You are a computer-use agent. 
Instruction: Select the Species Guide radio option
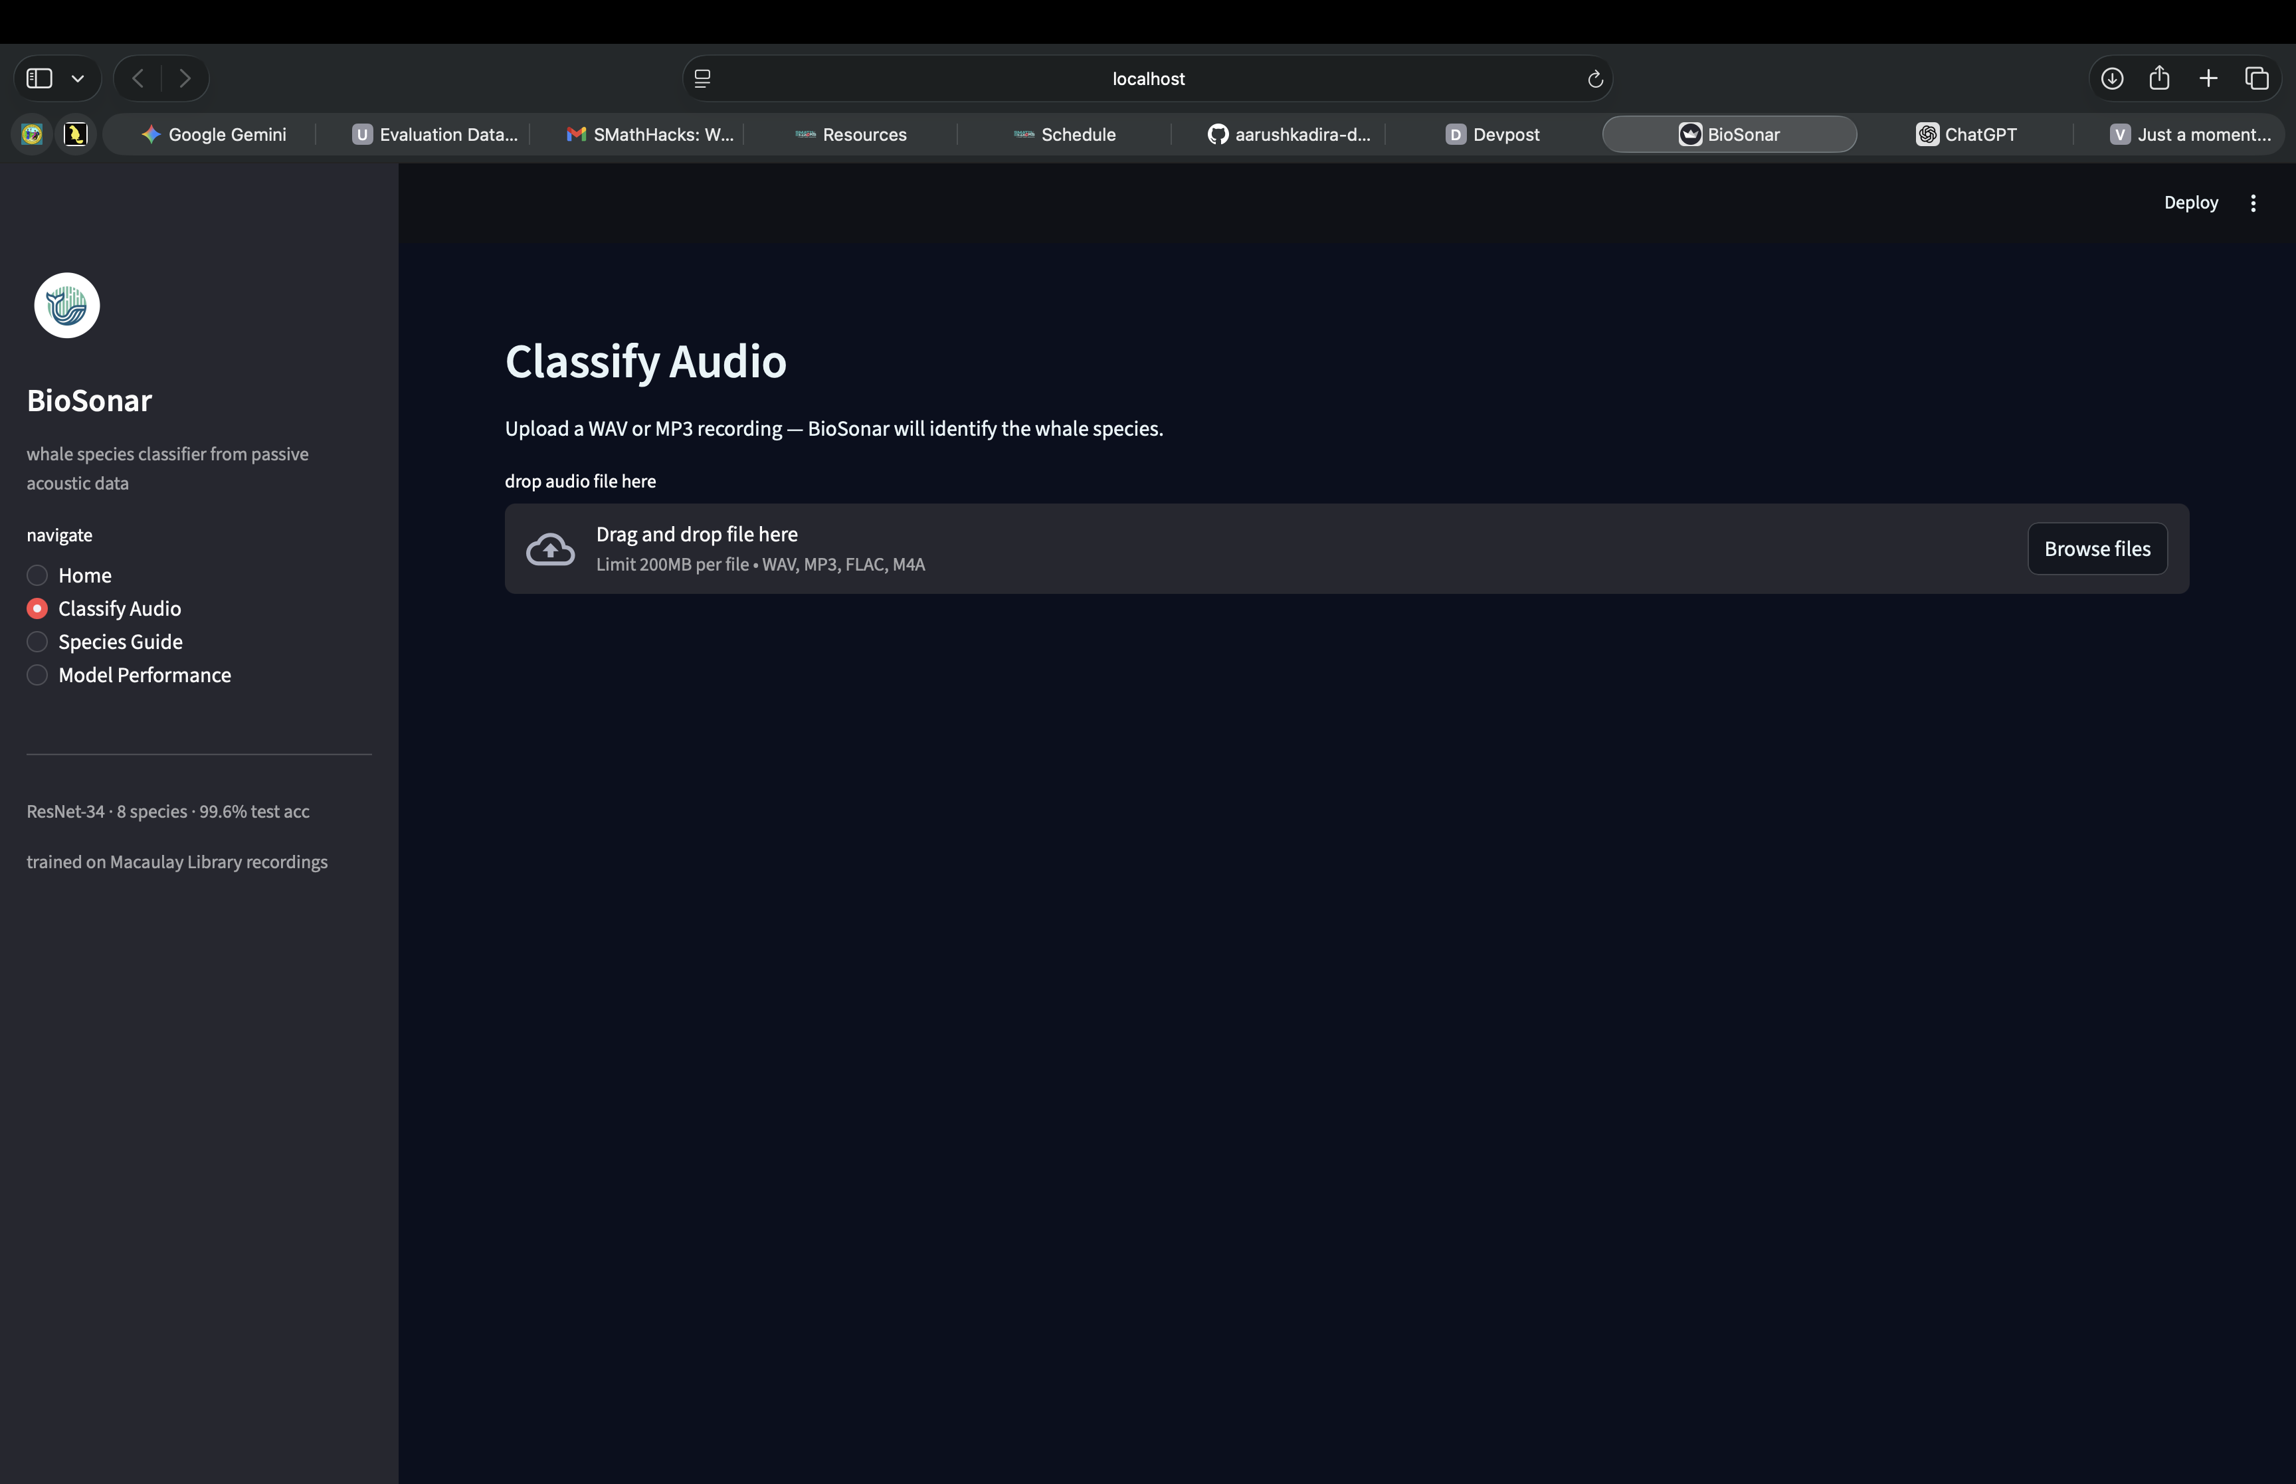[38, 642]
